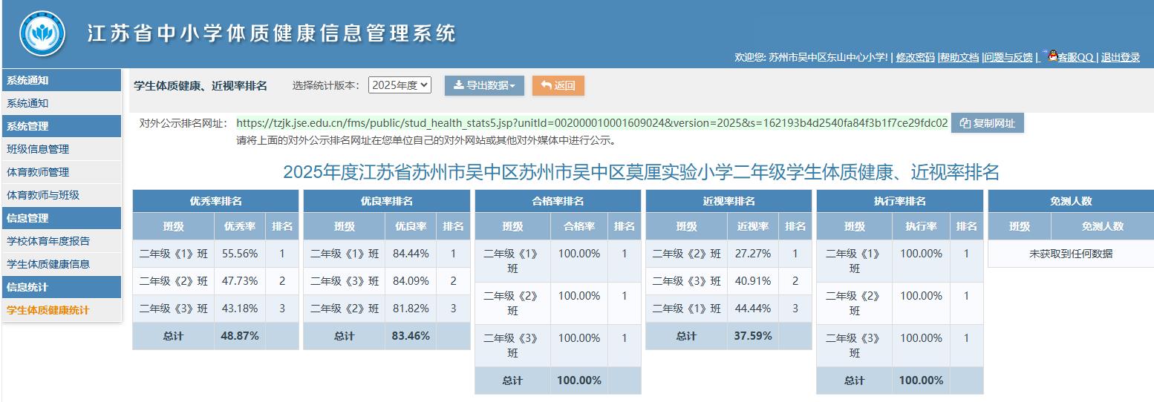Click the QQ penguin icon beside 客服QQ
This screenshot has height=402, width=1154.
[x=1052, y=56]
